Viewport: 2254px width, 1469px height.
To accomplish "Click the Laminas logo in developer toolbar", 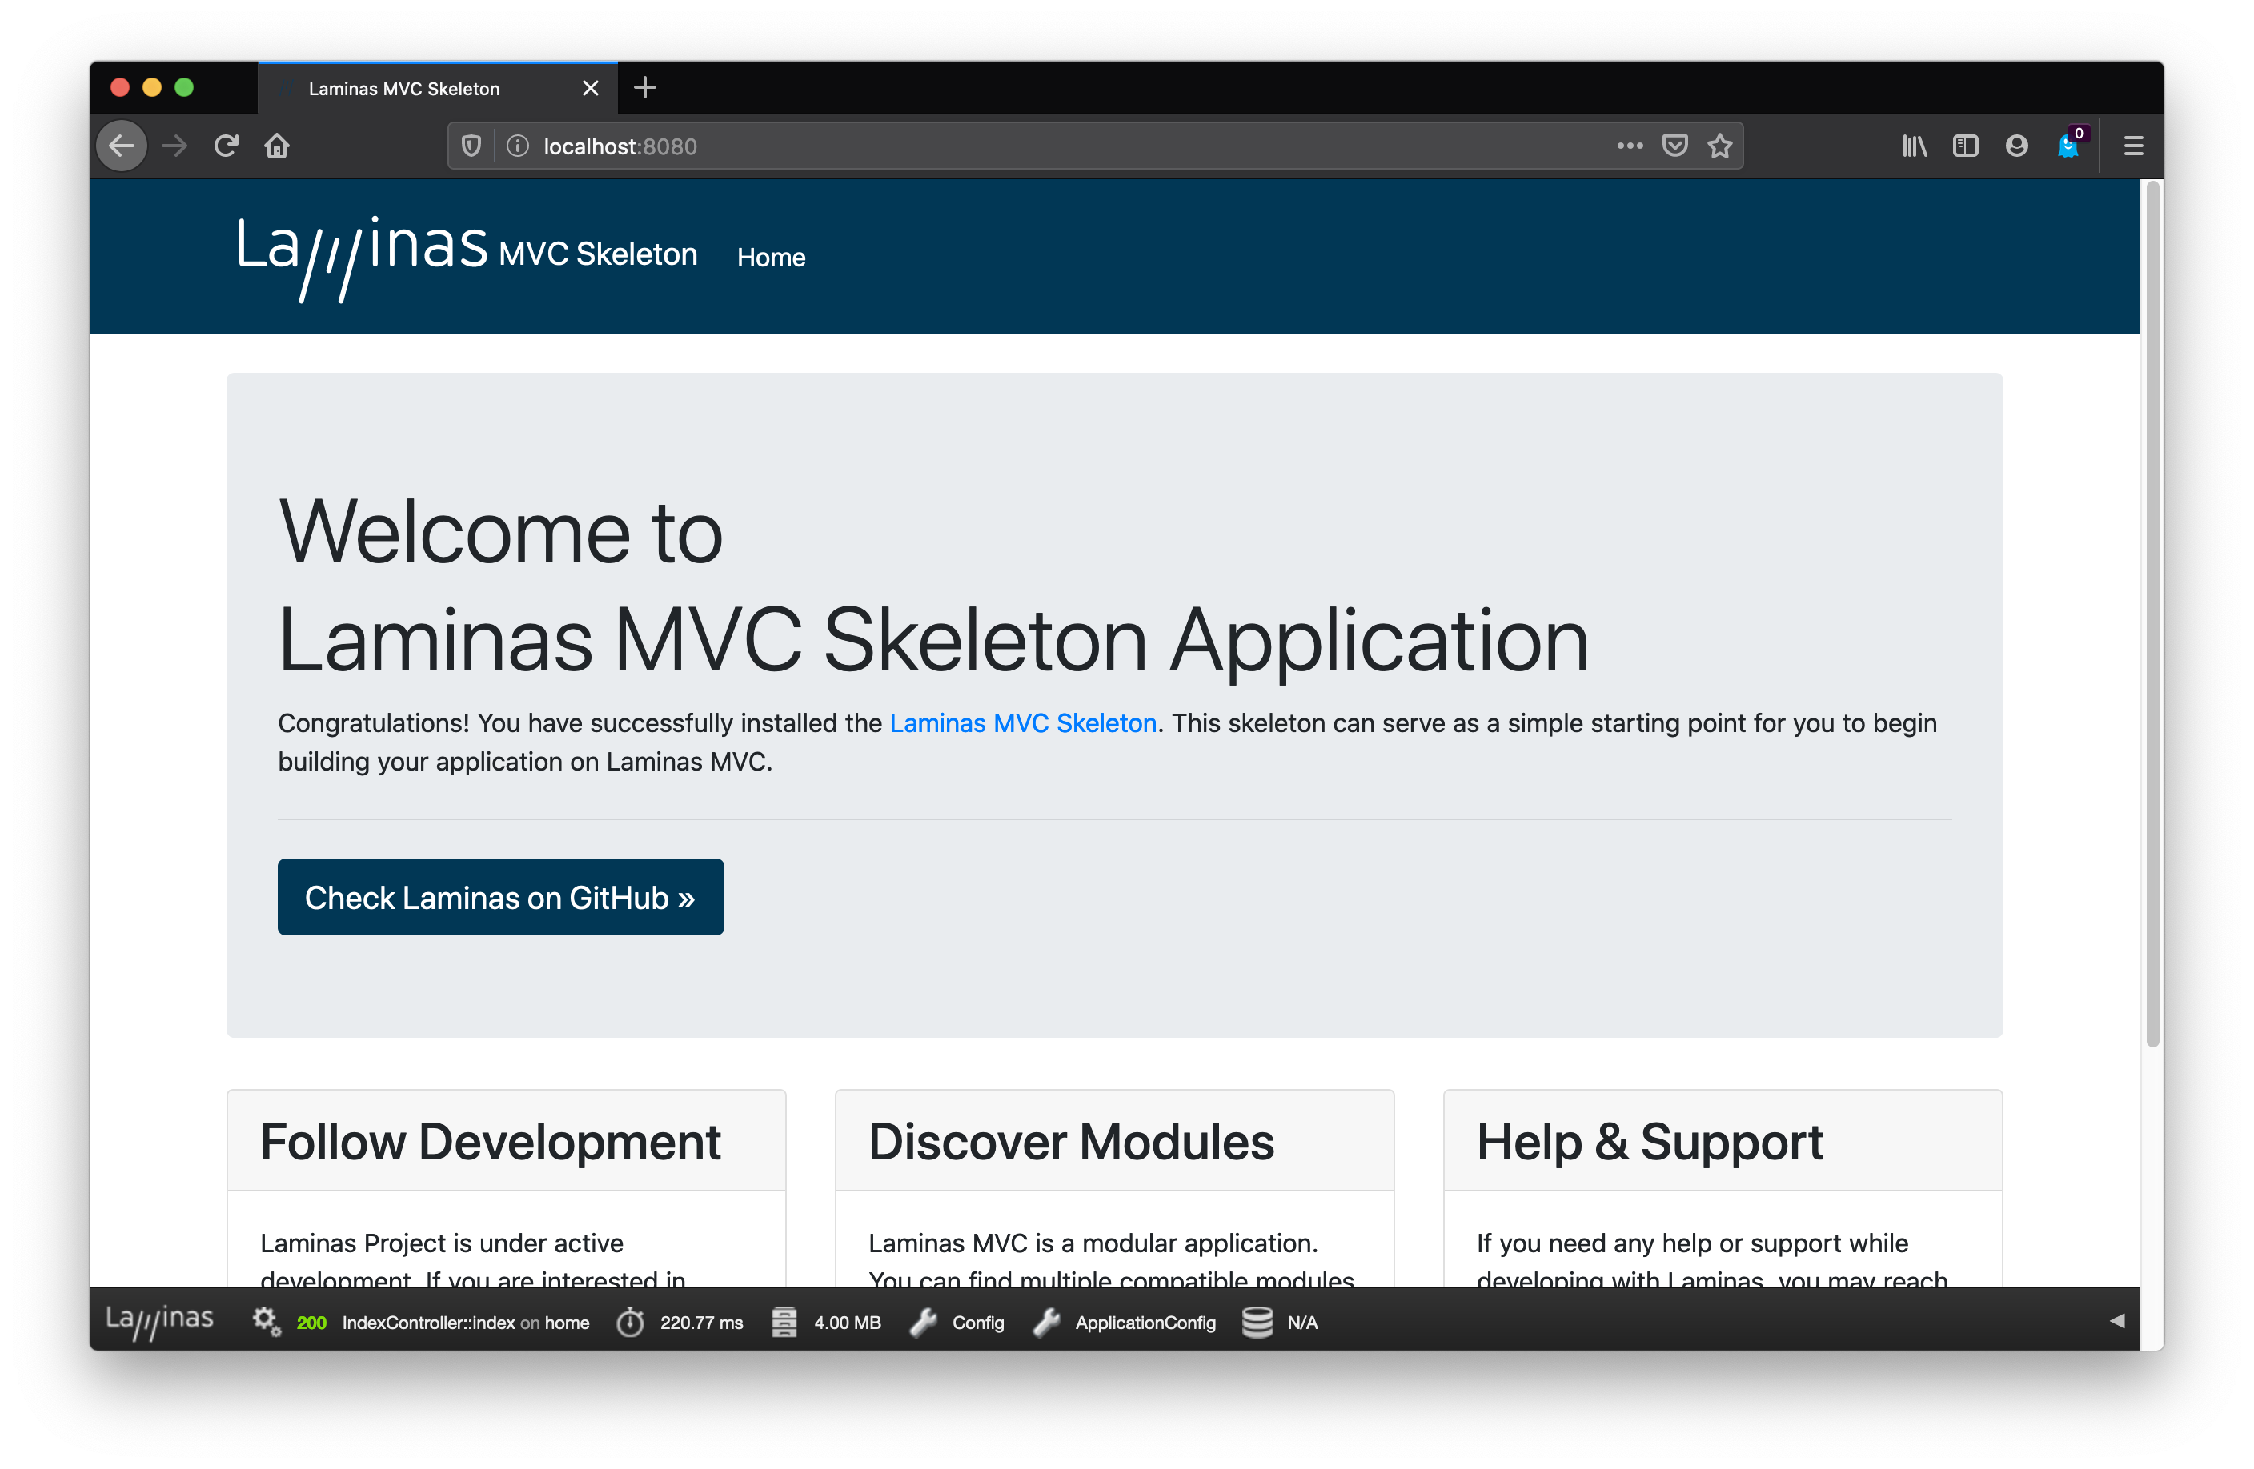I will [159, 1321].
